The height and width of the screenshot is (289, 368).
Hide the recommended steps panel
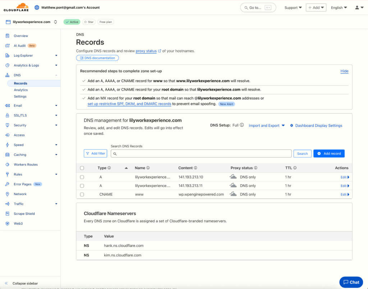tap(344, 71)
